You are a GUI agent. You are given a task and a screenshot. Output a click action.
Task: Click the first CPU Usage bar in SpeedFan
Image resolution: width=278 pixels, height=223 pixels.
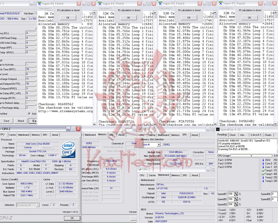point(241,156)
